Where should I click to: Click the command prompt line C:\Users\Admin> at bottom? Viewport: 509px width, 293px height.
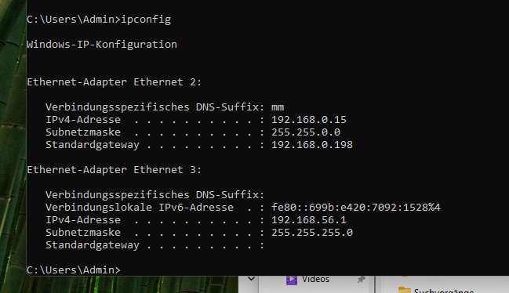(74, 269)
